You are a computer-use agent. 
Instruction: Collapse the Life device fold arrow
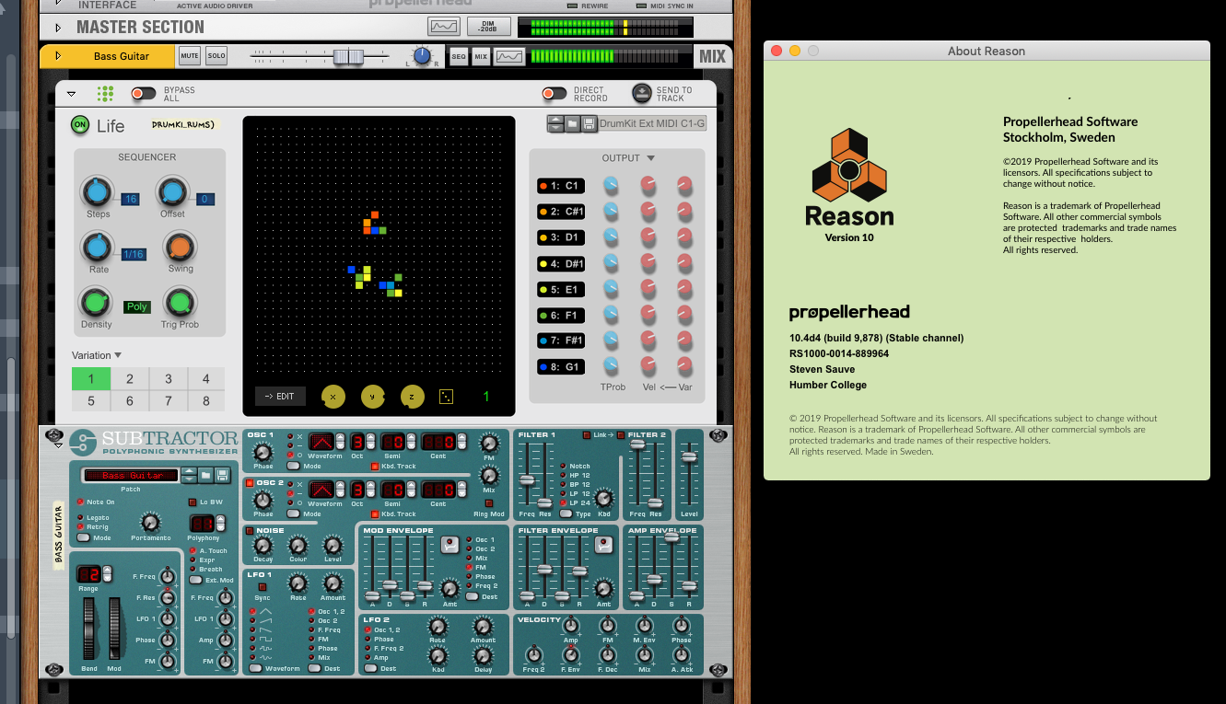coord(71,94)
